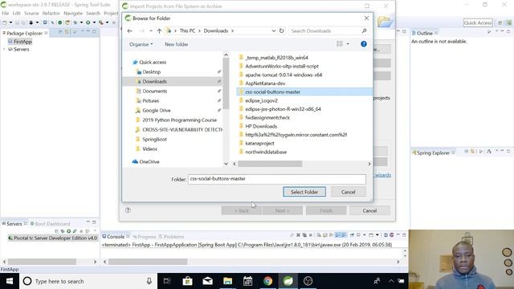
Task: Click the Downloads breadcrumb in address bar
Action: (x=216, y=31)
